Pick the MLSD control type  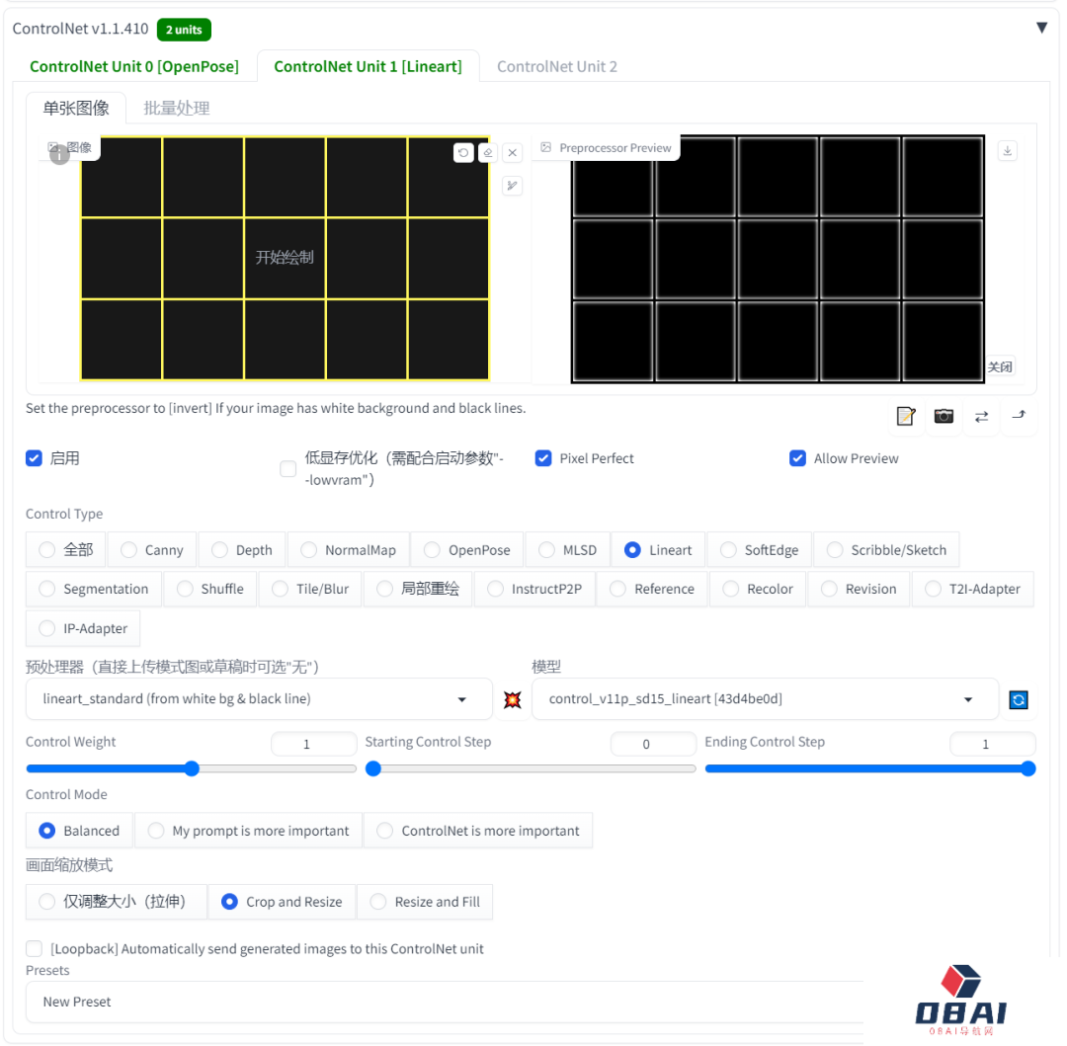567,549
